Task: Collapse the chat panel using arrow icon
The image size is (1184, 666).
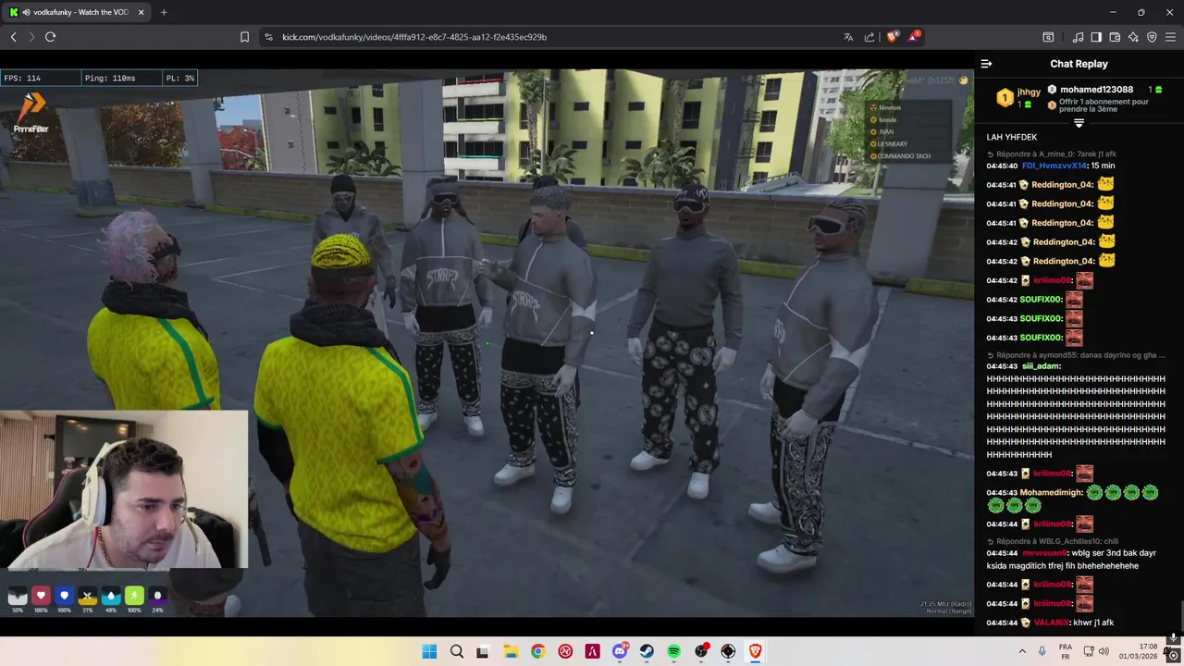Action: point(986,64)
